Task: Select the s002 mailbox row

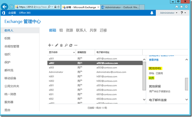Action: click(x=95, y=90)
